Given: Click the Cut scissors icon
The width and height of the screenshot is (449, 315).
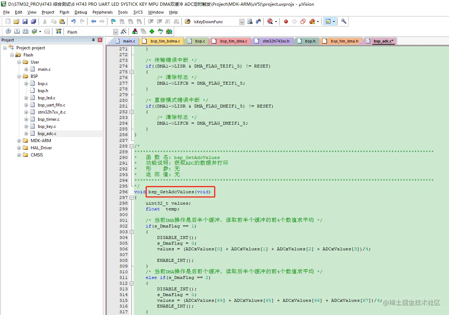Looking at the screenshot, I should 45,21.
